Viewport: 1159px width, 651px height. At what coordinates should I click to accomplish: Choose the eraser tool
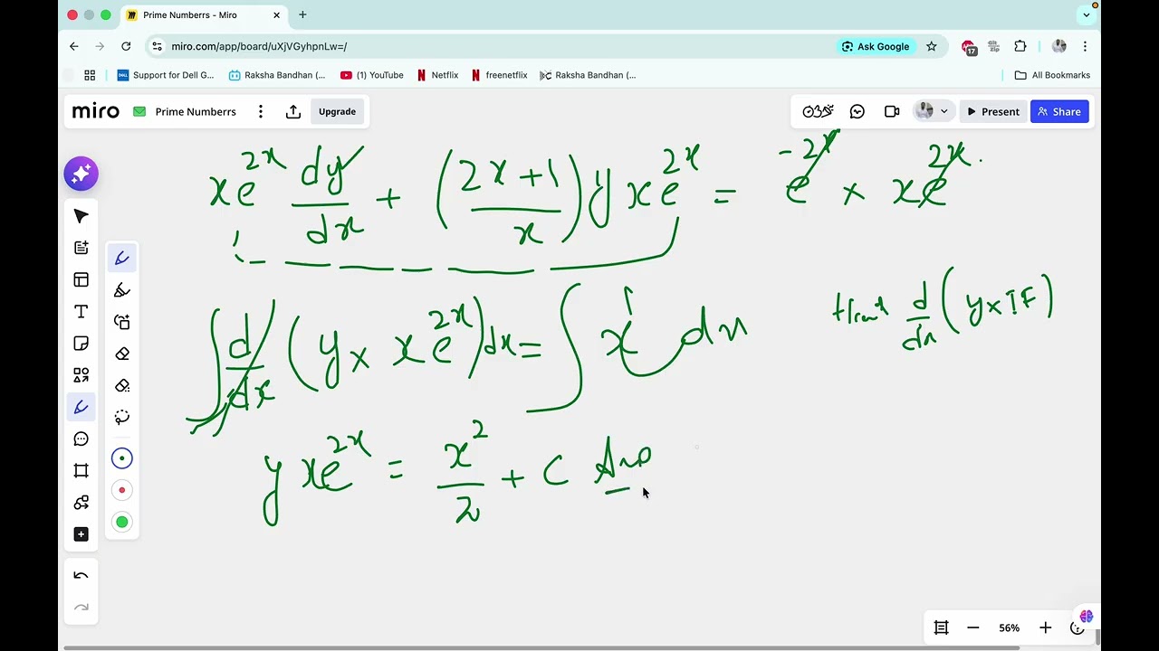(122, 354)
